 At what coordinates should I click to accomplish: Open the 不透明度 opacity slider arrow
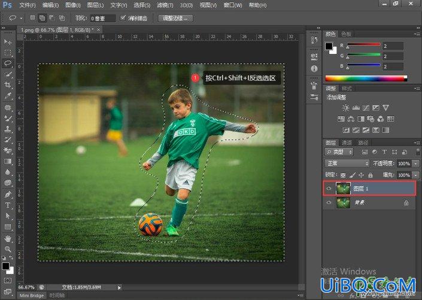pyautogui.click(x=416, y=163)
